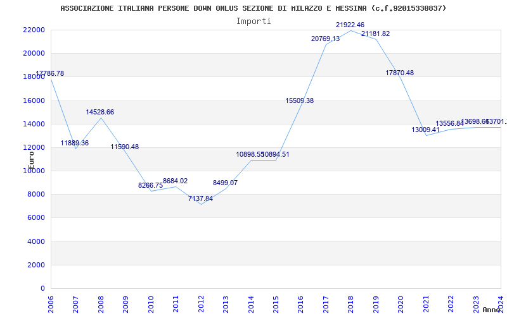This screenshot has height=316, width=507.
Task: Click the chart title with c.f.92015330837
Action: pos(253,8)
